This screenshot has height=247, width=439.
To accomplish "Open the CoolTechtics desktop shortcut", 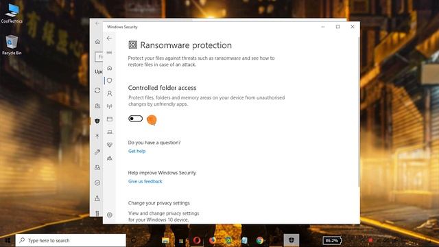I will tap(12, 13).
